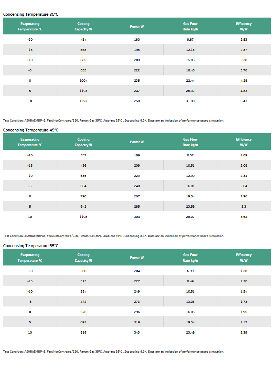Click Evaporating Temperature header in 55°C table
274x368 pixels.
point(30,258)
